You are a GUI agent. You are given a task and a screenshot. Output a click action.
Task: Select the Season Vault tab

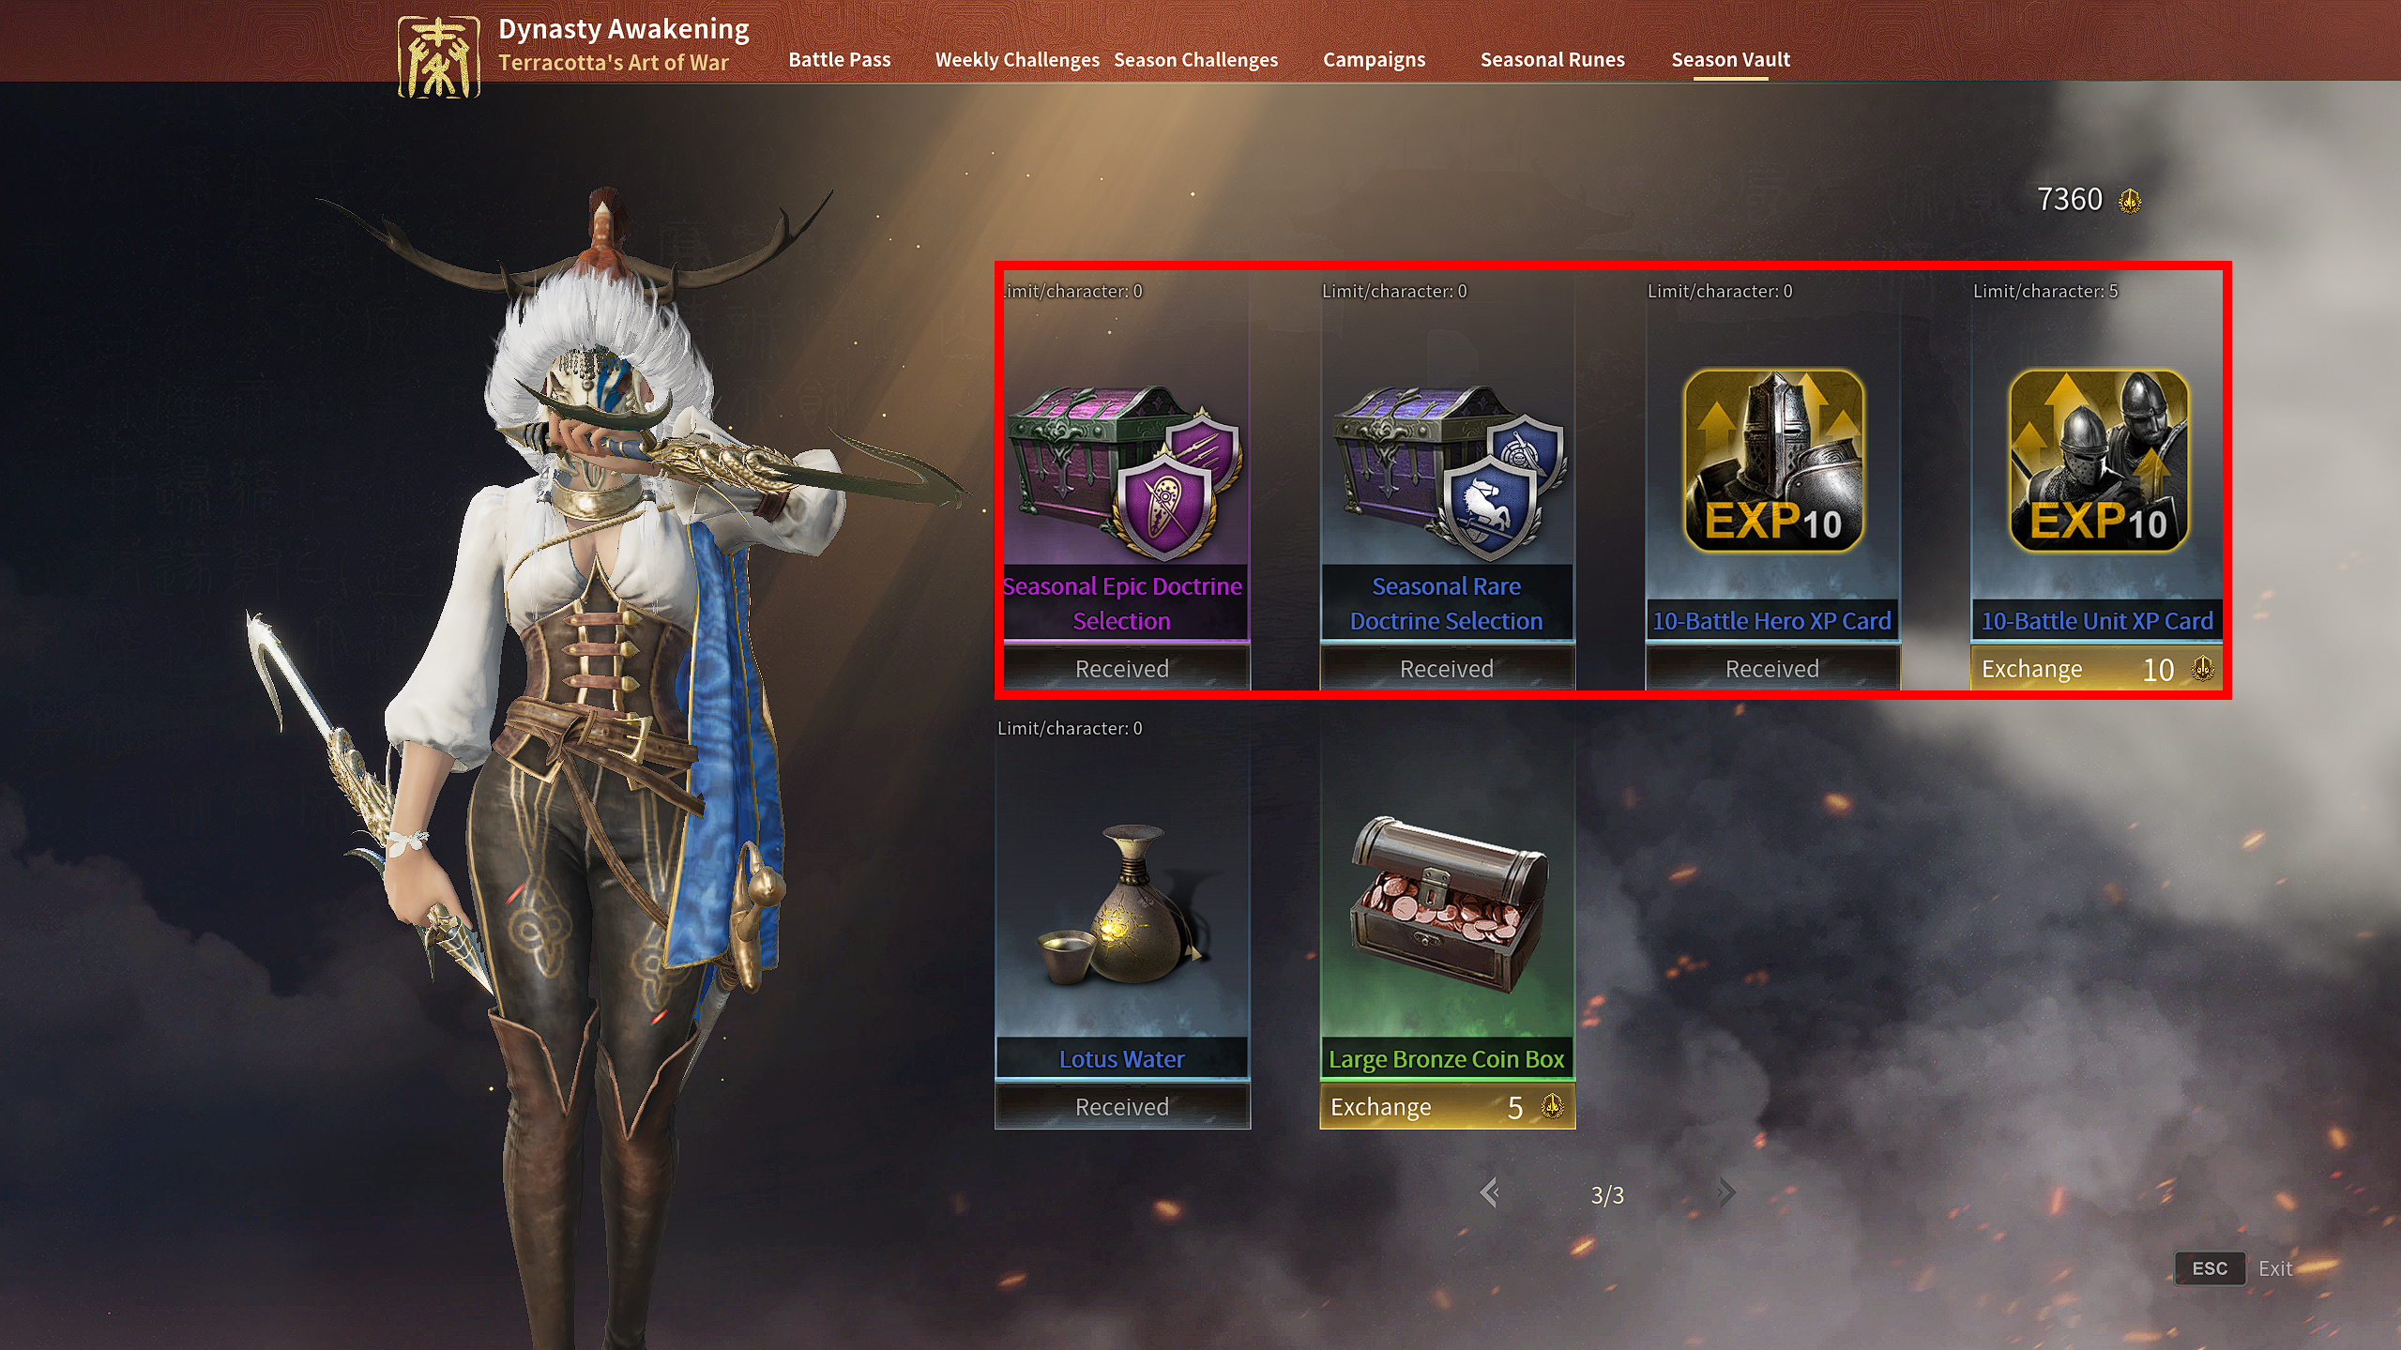pos(1730,60)
